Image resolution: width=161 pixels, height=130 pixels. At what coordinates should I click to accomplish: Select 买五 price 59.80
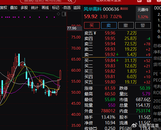click(110, 82)
